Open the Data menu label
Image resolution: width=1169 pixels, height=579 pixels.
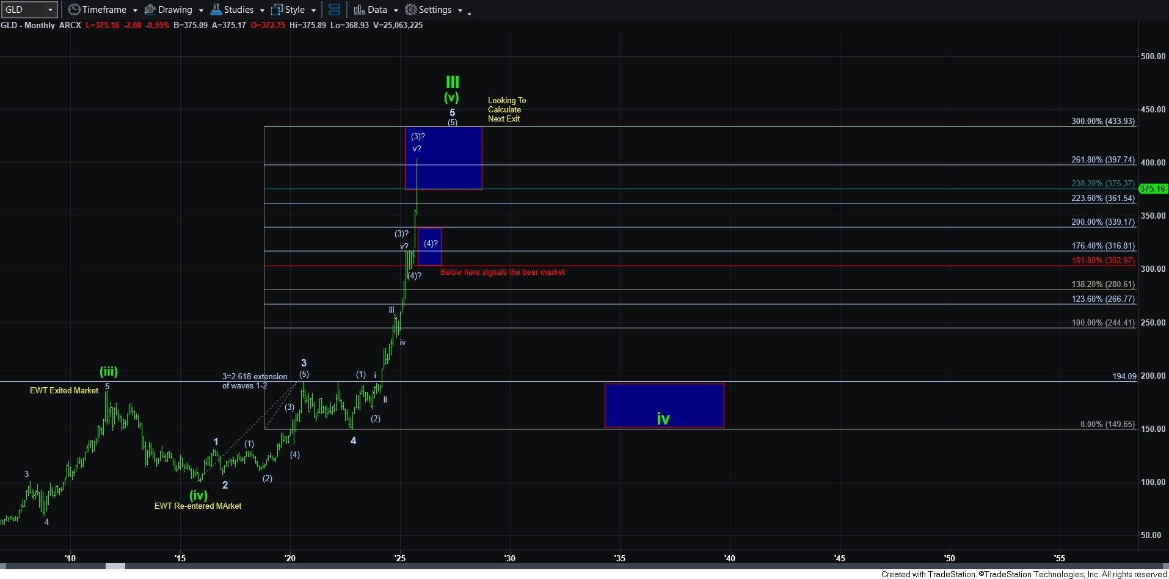click(x=377, y=10)
